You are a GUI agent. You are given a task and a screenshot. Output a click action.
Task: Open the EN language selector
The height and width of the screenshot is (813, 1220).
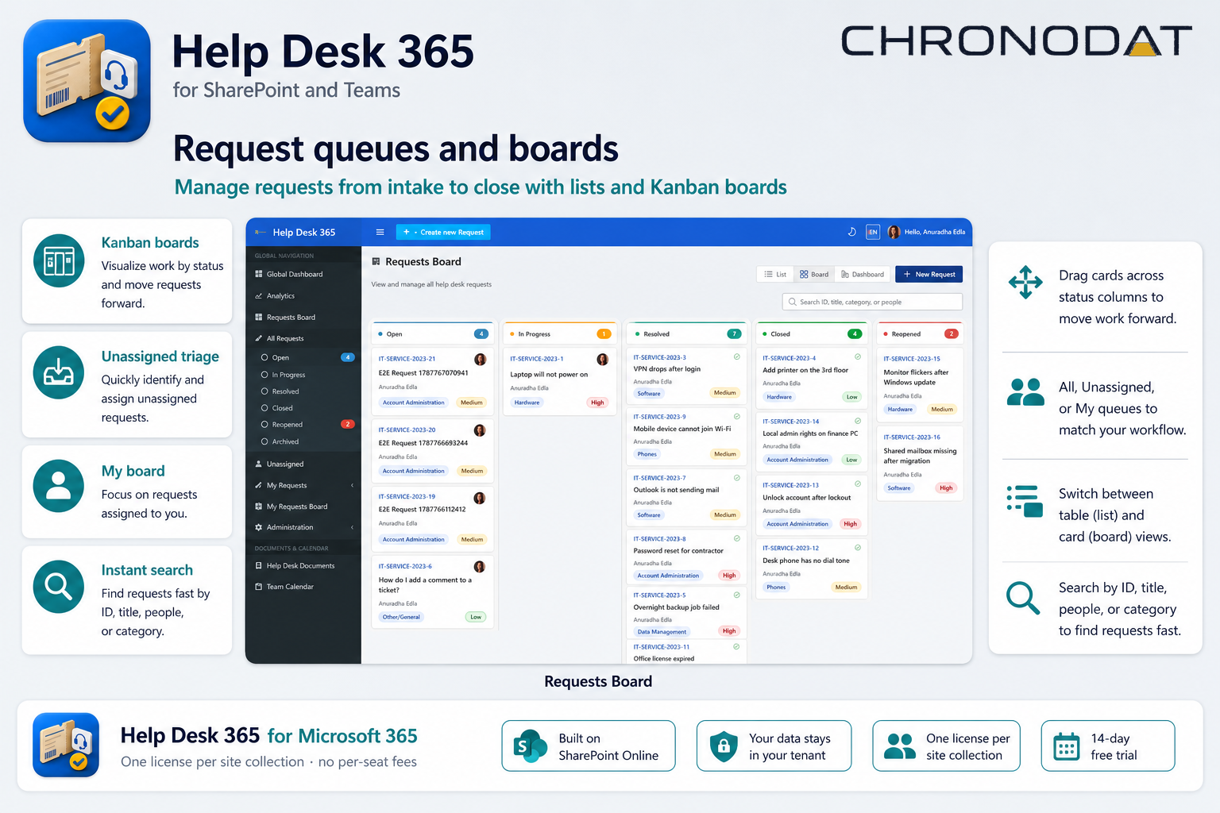coord(873,232)
